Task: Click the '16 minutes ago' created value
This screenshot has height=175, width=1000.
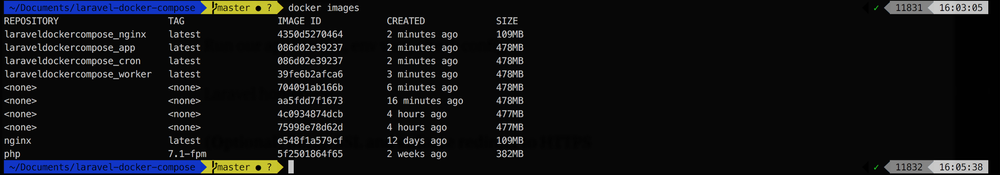Action: (425, 101)
